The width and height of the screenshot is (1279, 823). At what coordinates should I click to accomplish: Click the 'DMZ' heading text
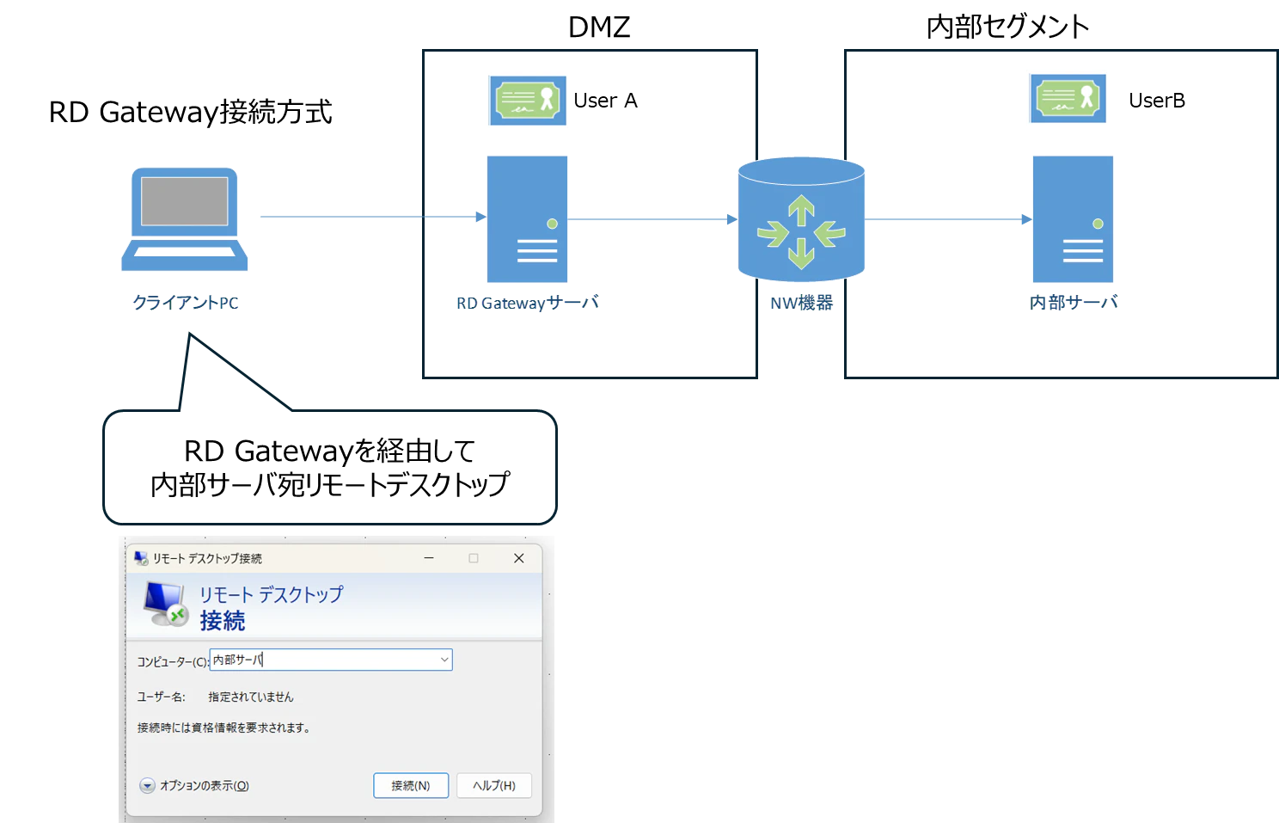[599, 27]
